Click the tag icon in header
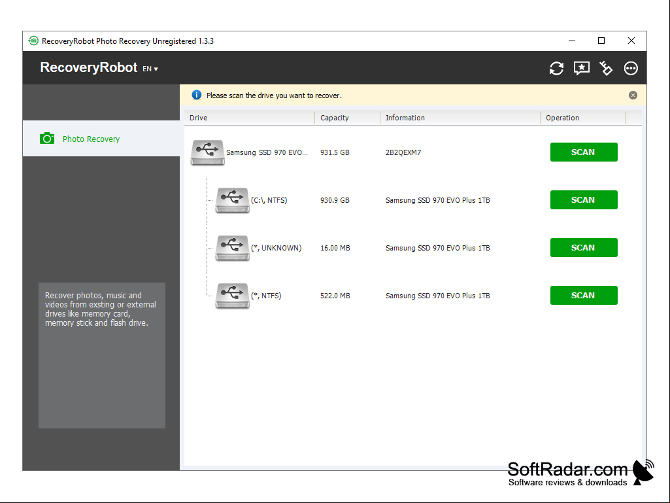This screenshot has height=503, width=670. 606,69
